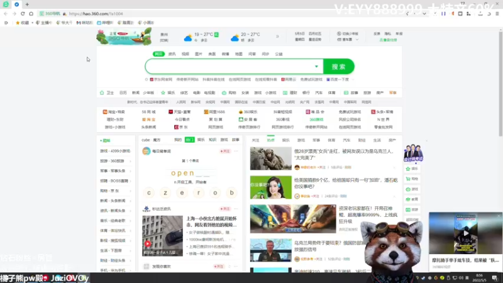
Task: Open a new browser tab with plus
Action: (27, 4)
